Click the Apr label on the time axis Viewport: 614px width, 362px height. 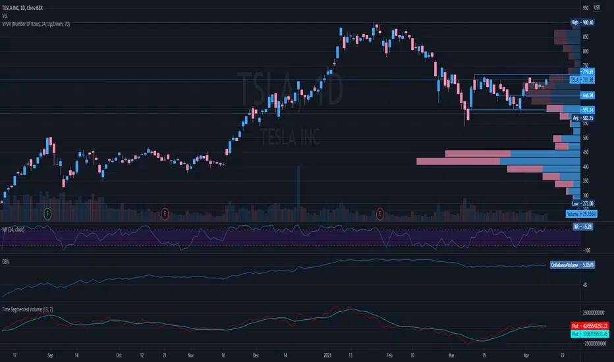pos(526,355)
